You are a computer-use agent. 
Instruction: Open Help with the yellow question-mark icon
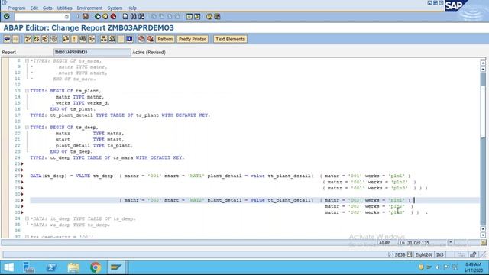point(209,16)
